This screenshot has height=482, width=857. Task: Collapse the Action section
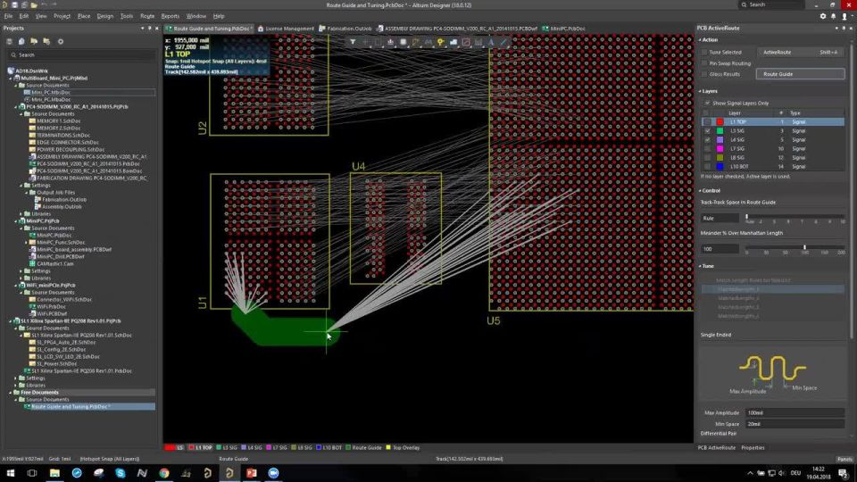tap(700, 40)
